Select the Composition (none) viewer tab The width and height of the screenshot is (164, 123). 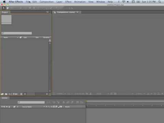click(66, 12)
